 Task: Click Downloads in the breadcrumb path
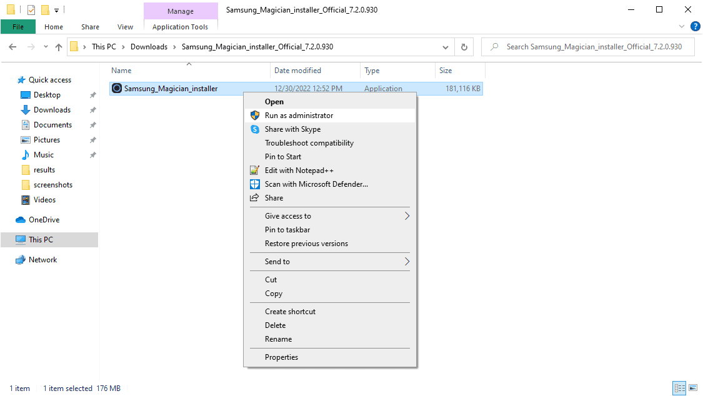pos(149,47)
